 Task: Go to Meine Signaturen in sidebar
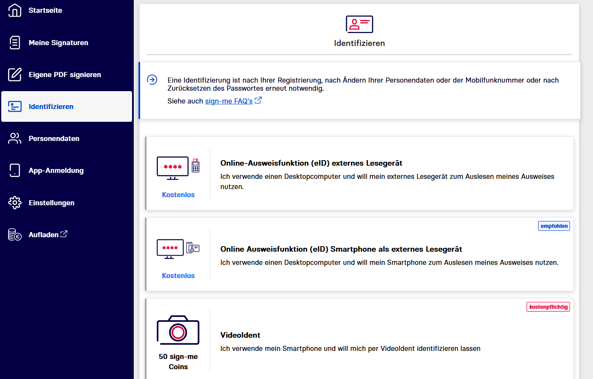click(x=58, y=43)
